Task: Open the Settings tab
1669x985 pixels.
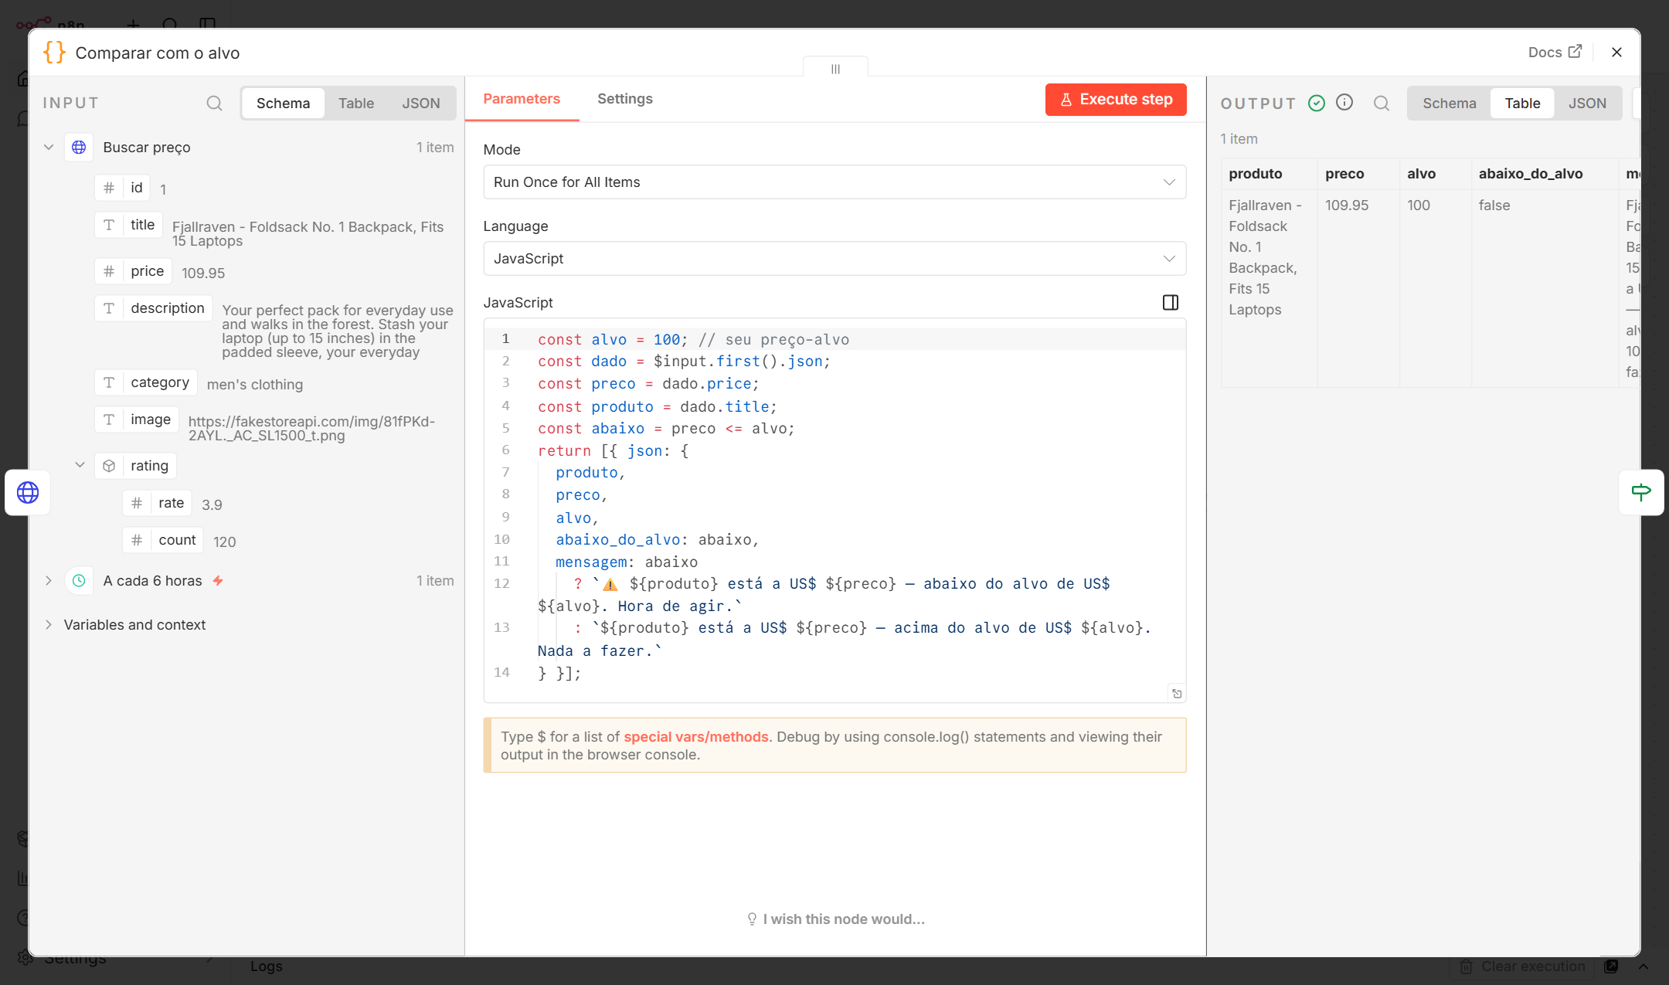Action: pyautogui.click(x=625, y=99)
